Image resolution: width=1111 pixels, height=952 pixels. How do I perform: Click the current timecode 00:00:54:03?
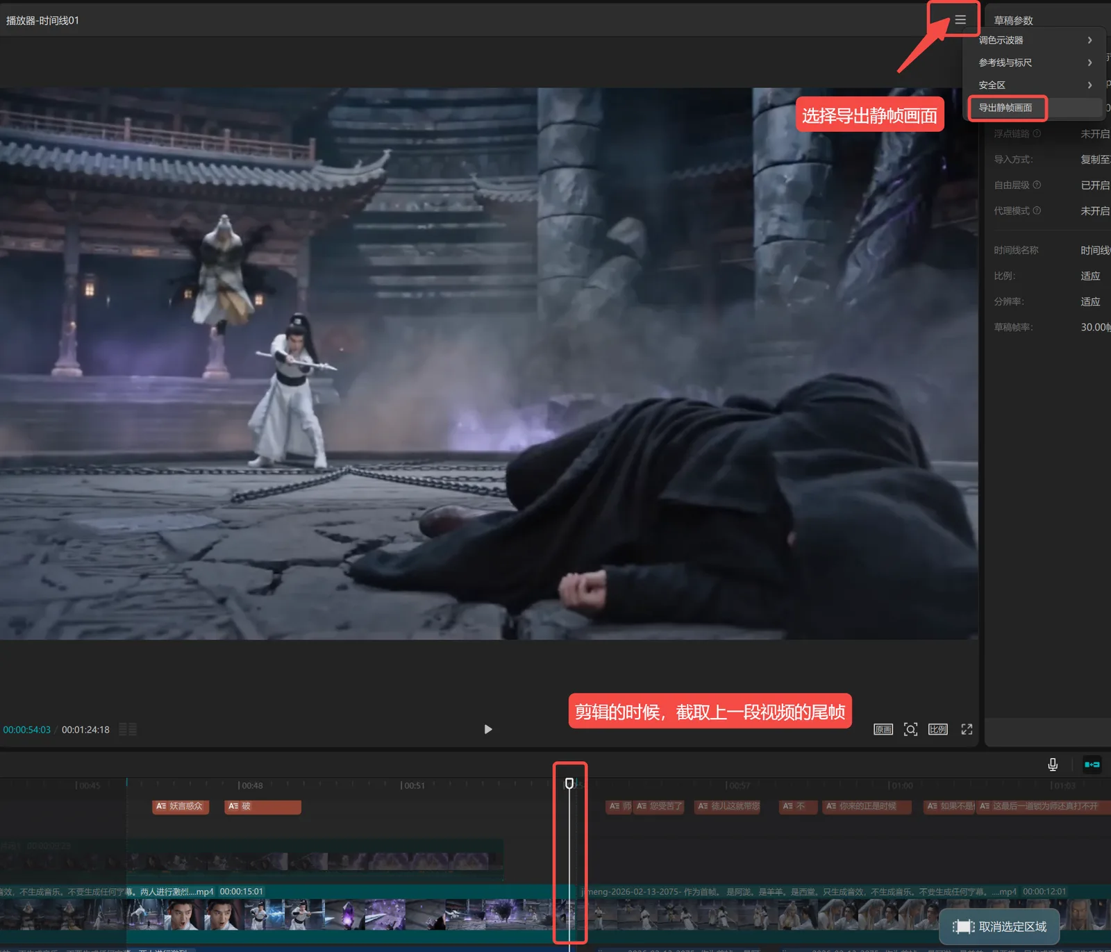click(27, 730)
